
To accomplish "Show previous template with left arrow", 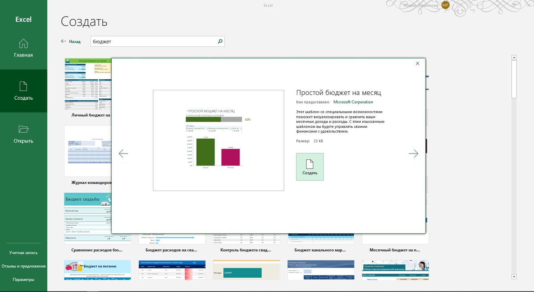I will pos(123,154).
